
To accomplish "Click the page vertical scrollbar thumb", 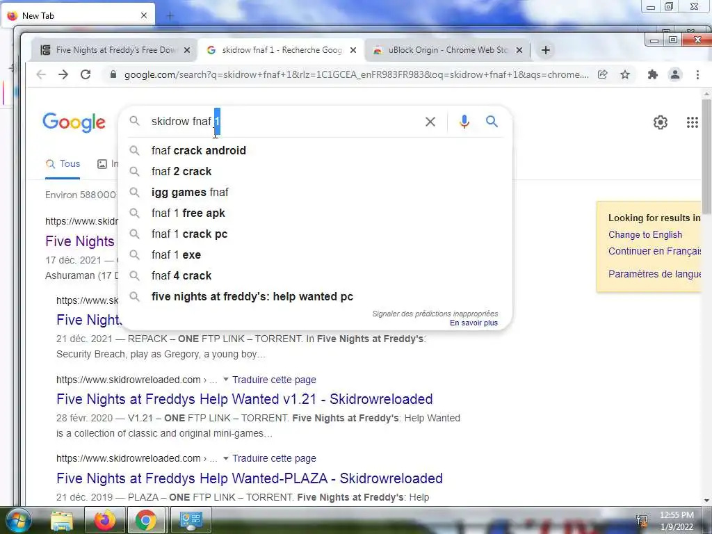I will [706, 156].
